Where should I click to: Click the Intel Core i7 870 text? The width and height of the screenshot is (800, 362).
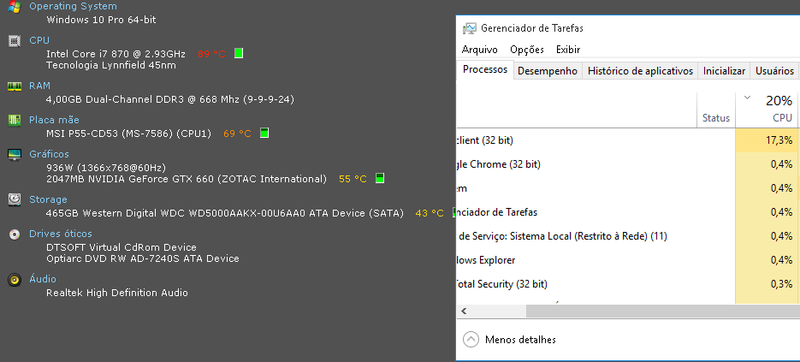pyautogui.click(x=116, y=54)
